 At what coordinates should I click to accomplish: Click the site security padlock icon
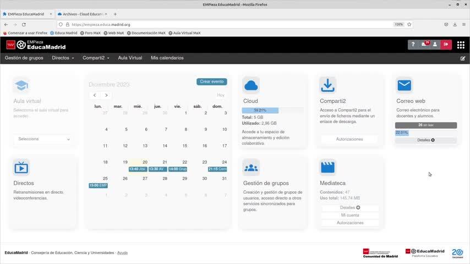point(68,25)
